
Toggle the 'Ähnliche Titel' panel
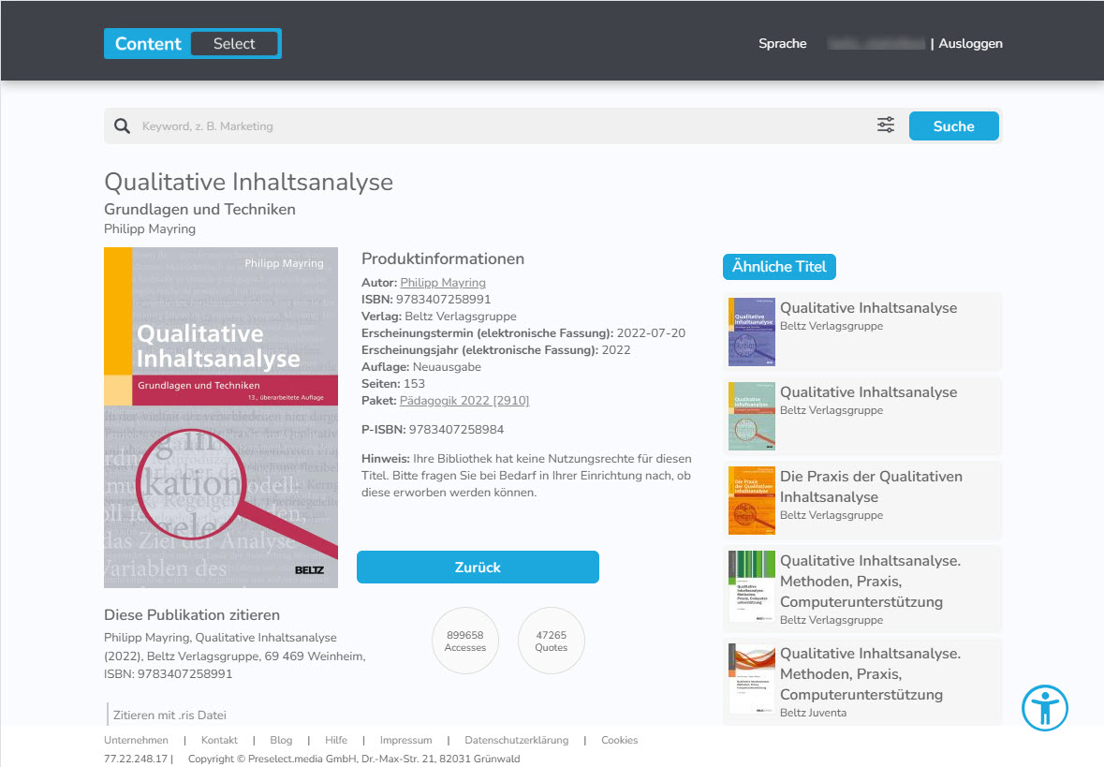tap(779, 266)
